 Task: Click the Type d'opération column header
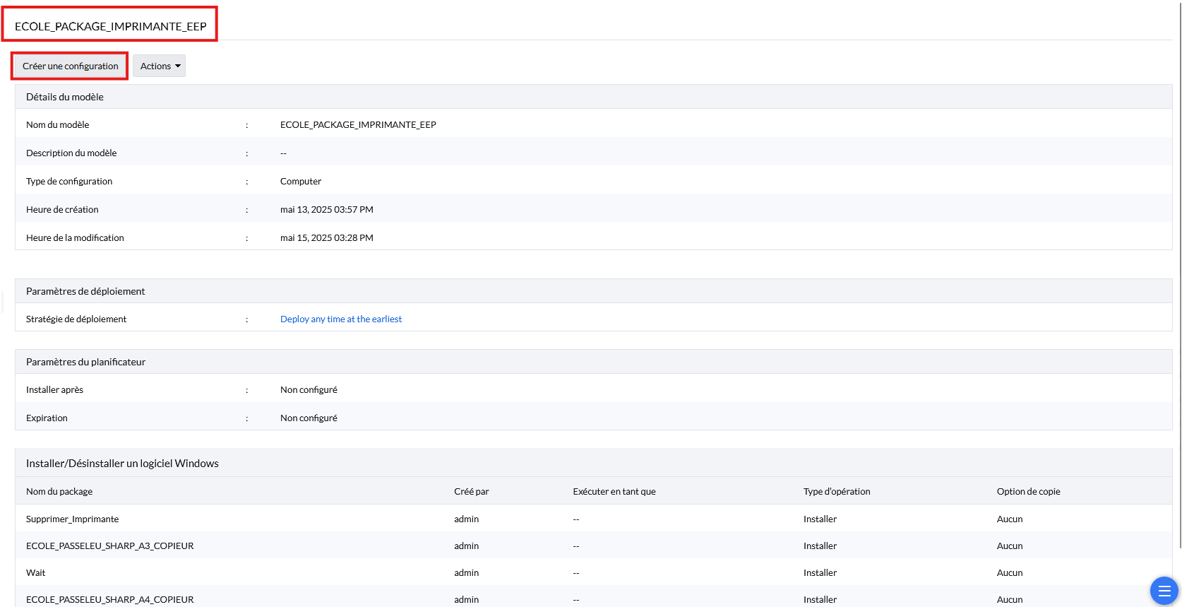click(x=837, y=492)
